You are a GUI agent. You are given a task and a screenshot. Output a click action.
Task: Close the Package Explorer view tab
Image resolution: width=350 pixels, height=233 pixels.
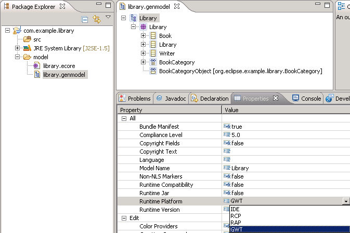pyautogui.click(x=62, y=6)
